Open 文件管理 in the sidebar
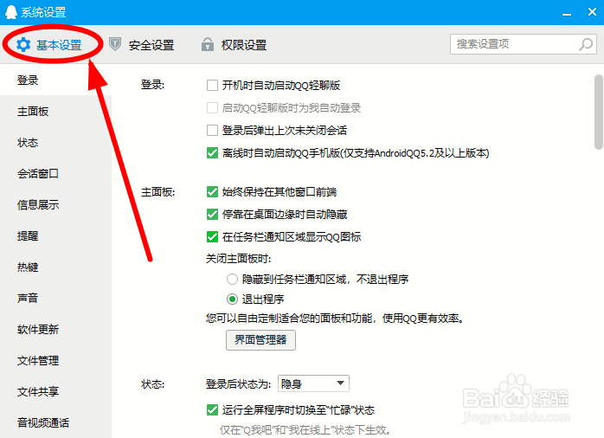The height and width of the screenshot is (438, 604). pos(55,361)
